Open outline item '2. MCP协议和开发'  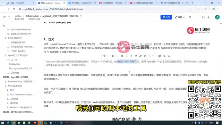tap(13, 86)
